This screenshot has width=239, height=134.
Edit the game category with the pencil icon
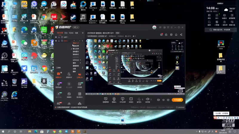pos(106,36)
